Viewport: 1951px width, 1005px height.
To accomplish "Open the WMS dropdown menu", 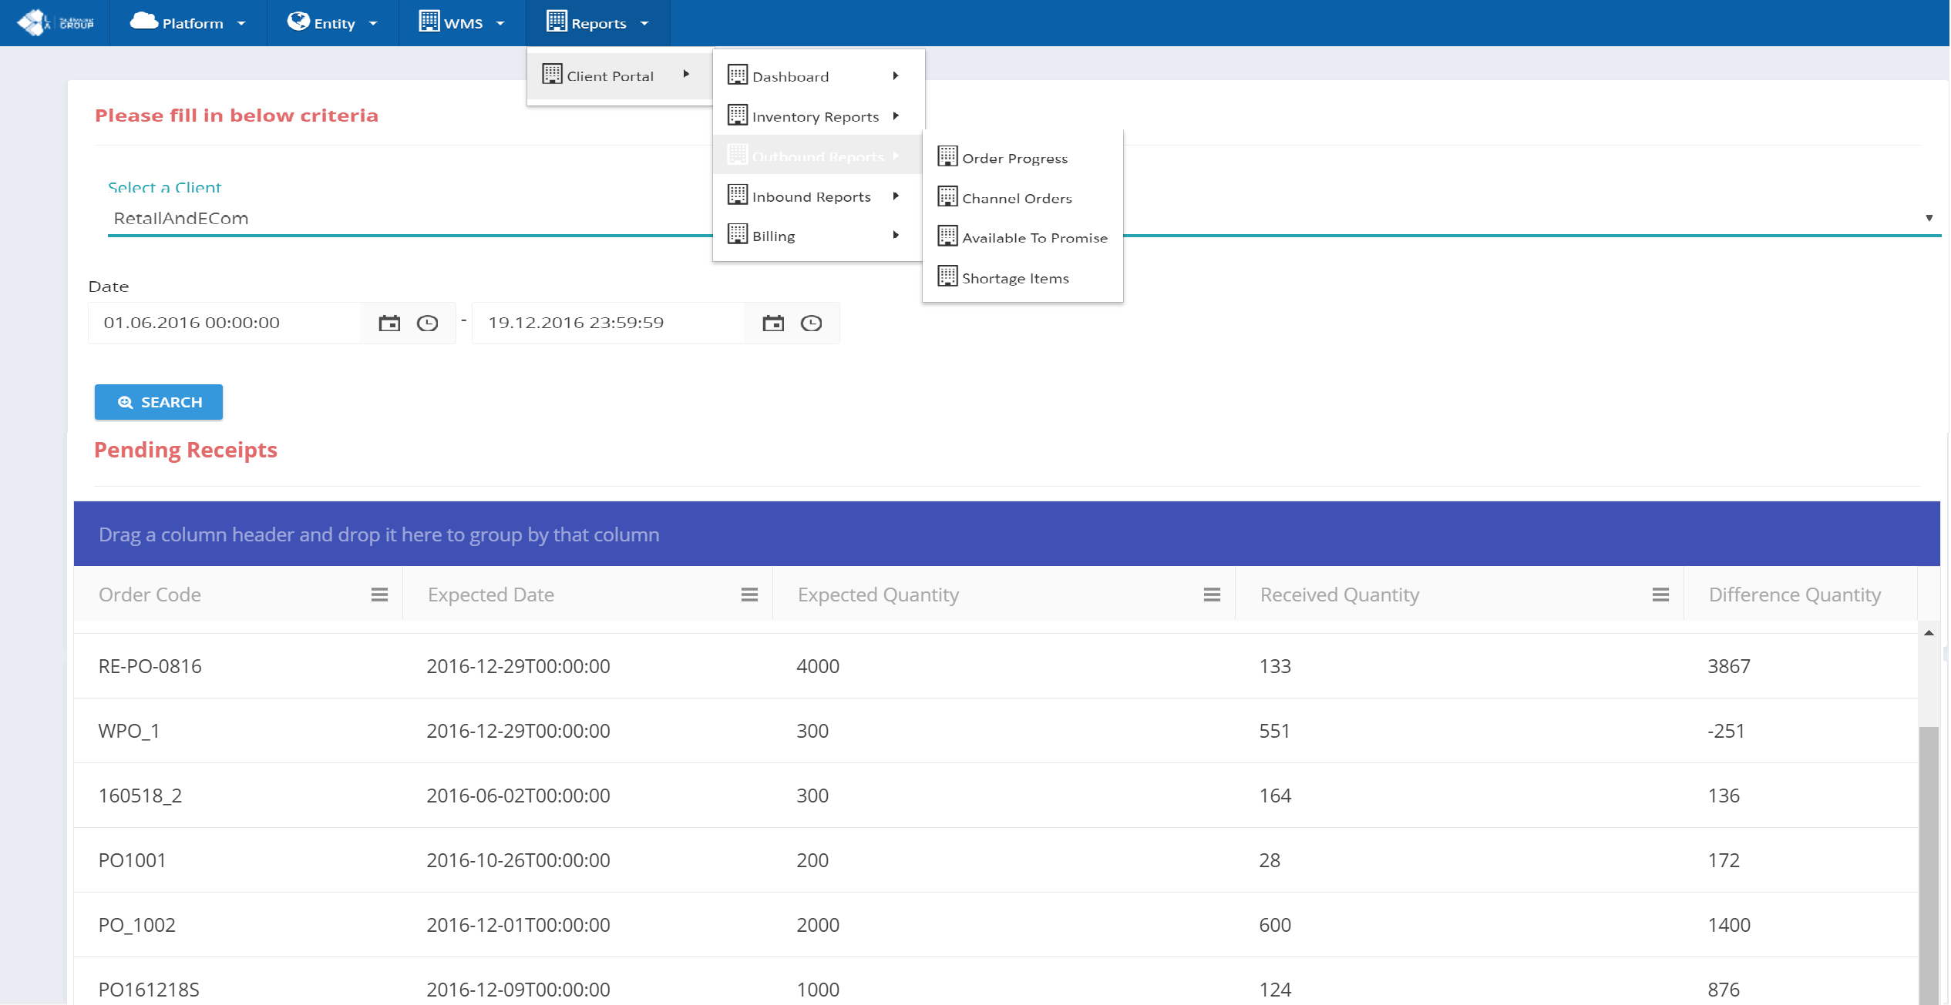I will [x=462, y=23].
